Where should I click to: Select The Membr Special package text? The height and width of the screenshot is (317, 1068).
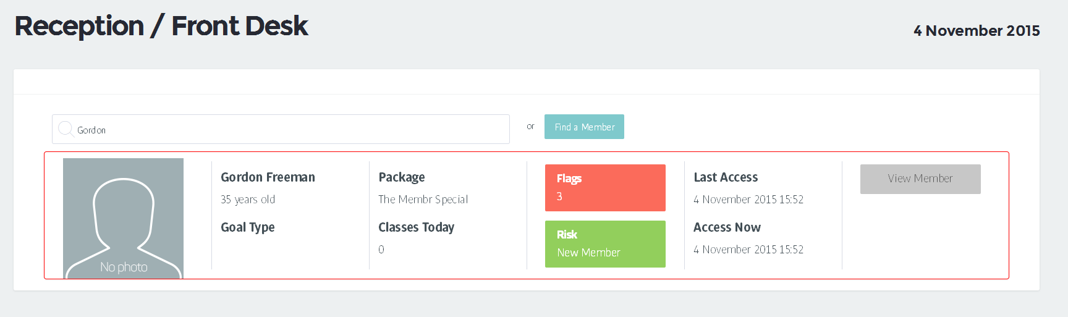coord(423,200)
